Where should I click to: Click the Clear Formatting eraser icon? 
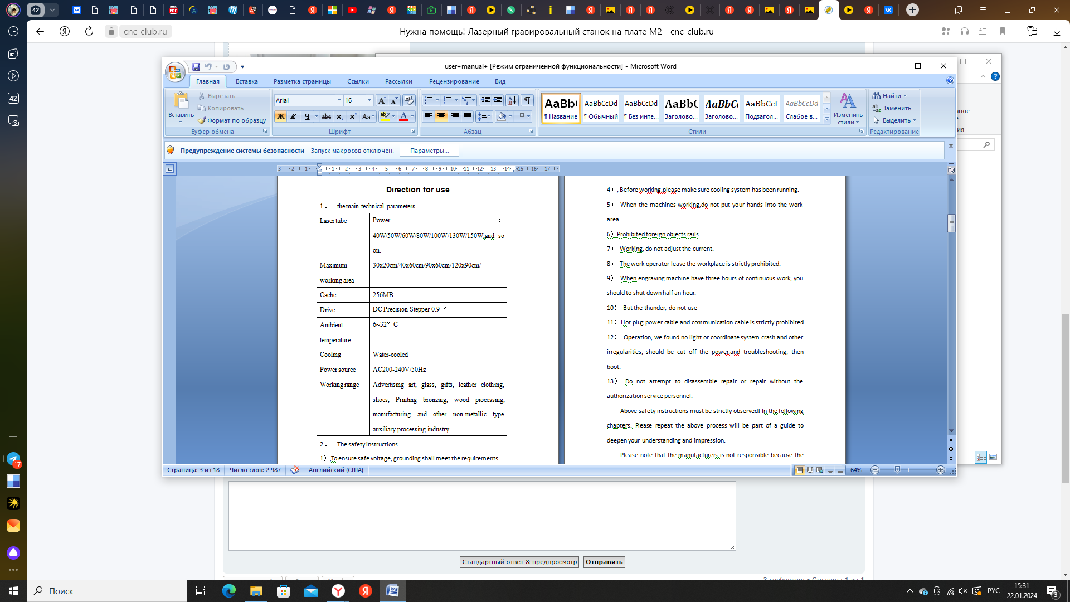pos(408,100)
